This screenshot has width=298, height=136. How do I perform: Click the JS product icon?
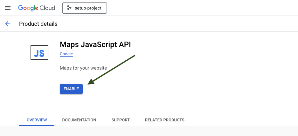(x=39, y=52)
